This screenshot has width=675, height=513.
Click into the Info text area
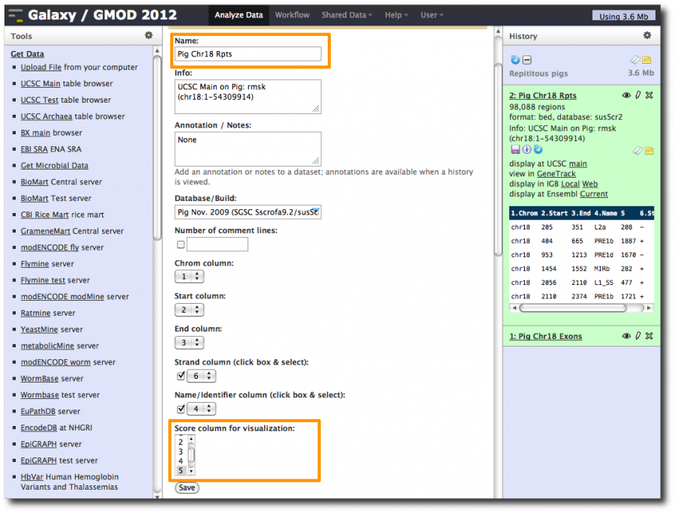[x=248, y=97]
